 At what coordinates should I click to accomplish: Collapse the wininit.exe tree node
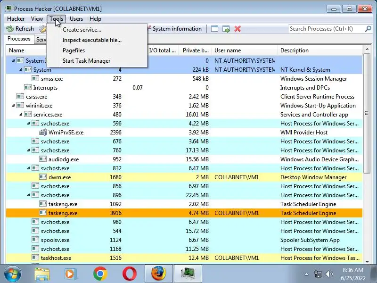point(13,105)
